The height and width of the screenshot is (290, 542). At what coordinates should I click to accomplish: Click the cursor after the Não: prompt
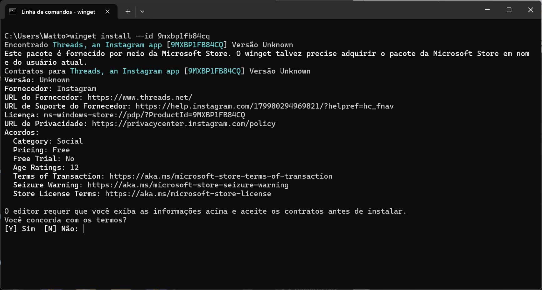click(83, 229)
